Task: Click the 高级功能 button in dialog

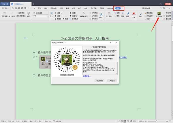Action: tap(99, 81)
